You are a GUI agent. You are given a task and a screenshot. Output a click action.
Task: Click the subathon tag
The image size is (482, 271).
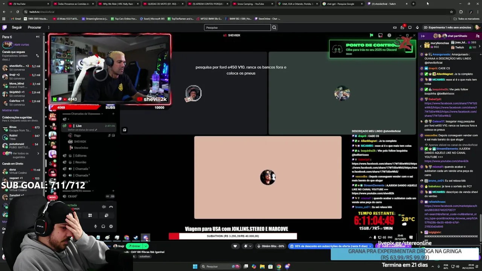(x=145, y=257)
